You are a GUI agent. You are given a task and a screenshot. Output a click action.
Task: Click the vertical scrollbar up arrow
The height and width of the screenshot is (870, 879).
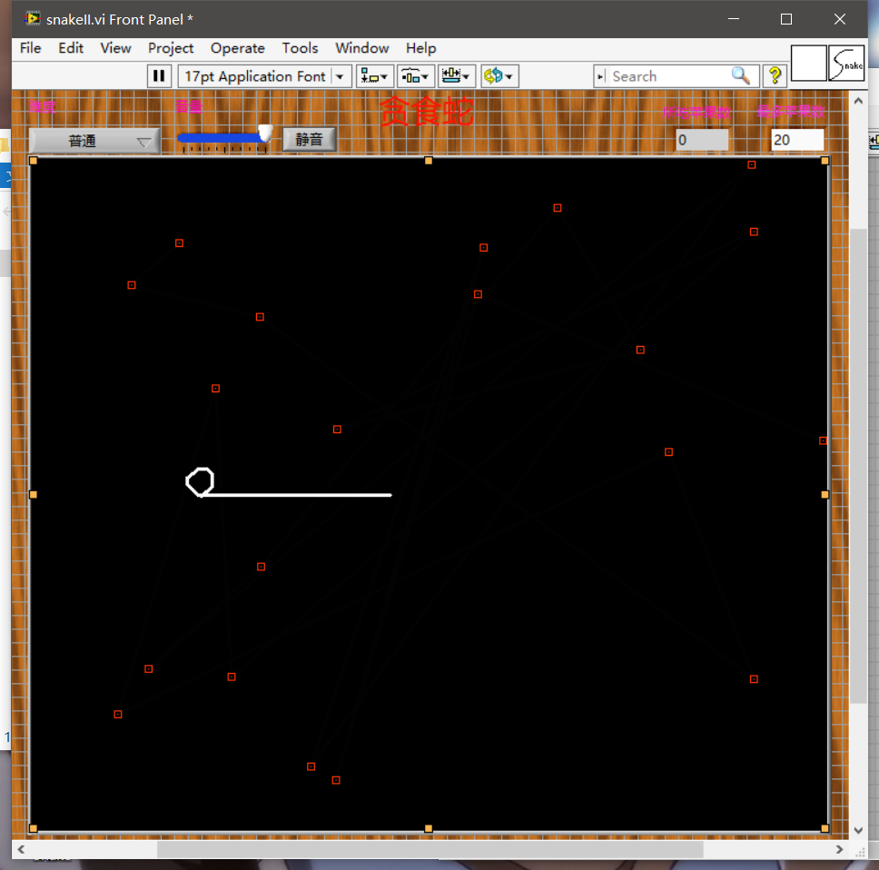858,101
